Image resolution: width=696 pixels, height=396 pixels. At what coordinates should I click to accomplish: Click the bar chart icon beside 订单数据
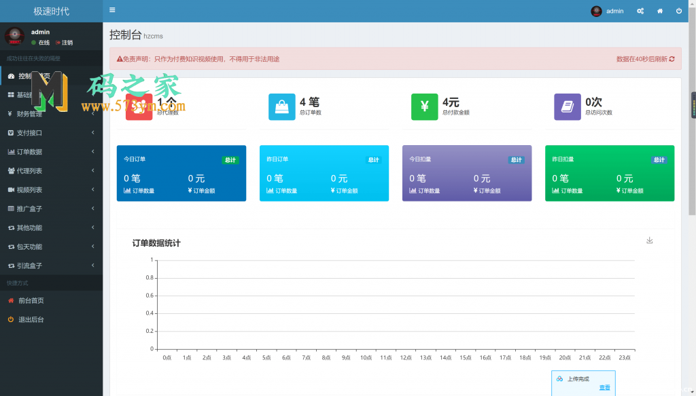tap(11, 152)
